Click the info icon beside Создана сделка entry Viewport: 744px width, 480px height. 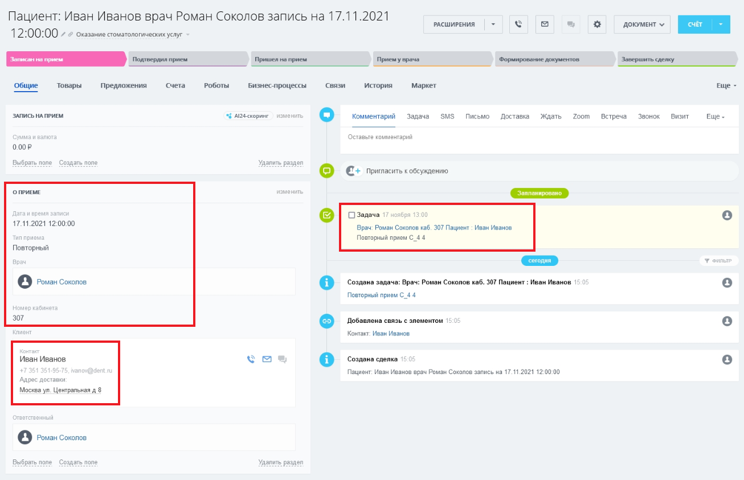coord(327,359)
